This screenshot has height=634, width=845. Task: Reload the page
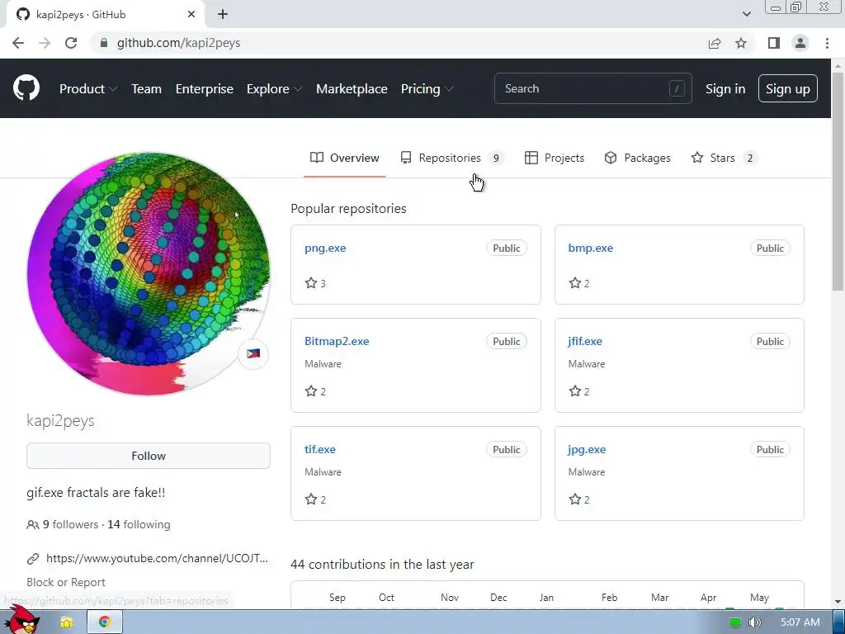point(71,43)
